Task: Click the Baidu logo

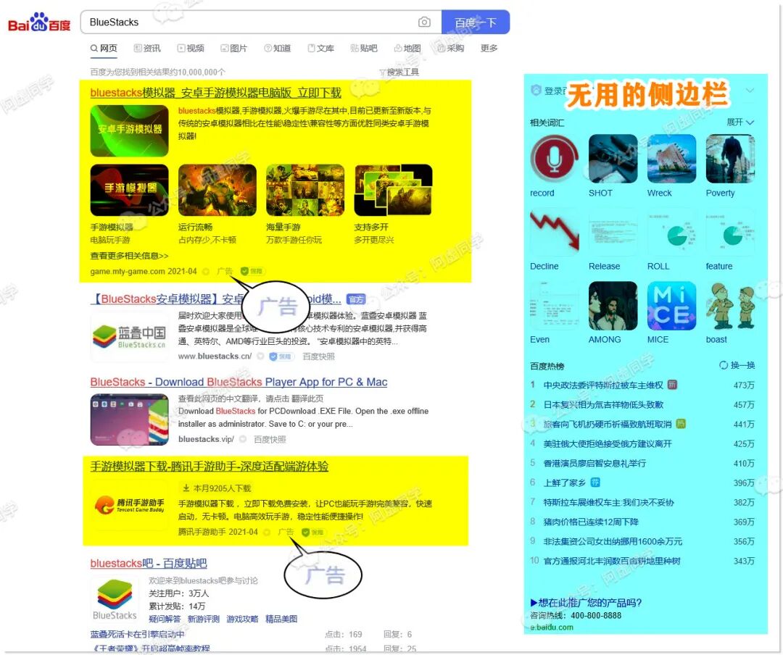Action: click(x=39, y=22)
